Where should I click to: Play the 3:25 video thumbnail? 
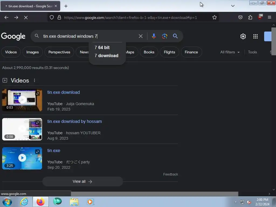click(22, 158)
